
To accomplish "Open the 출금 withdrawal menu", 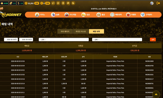I will 103,15.
